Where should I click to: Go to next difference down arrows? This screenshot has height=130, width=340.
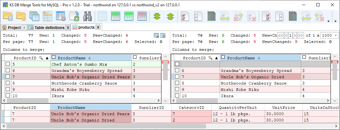157,16
